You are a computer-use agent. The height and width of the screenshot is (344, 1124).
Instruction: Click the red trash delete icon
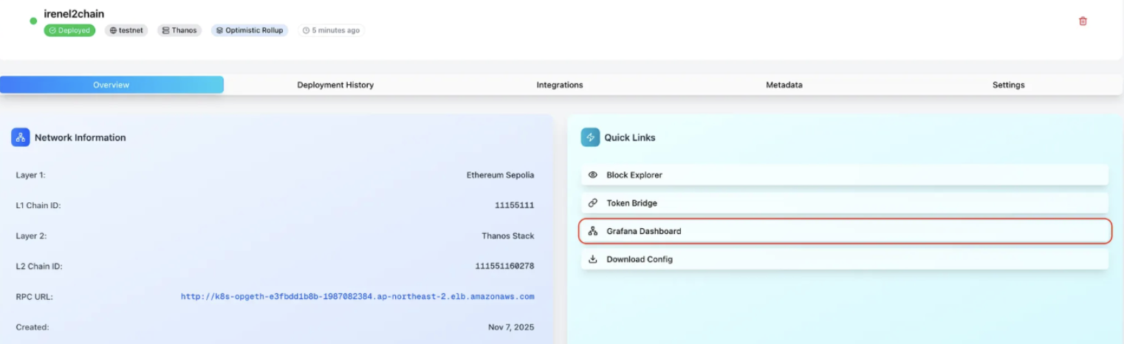pyautogui.click(x=1083, y=21)
